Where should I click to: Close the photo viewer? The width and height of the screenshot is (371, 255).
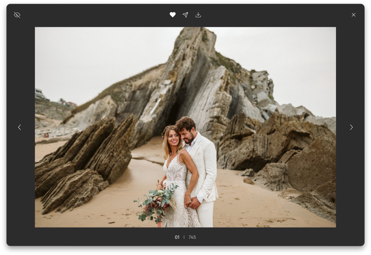click(353, 15)
